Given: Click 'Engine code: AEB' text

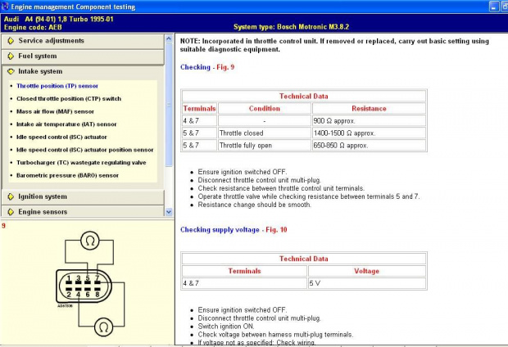Looking at the screenshot, I should click(x=33, y=27).
